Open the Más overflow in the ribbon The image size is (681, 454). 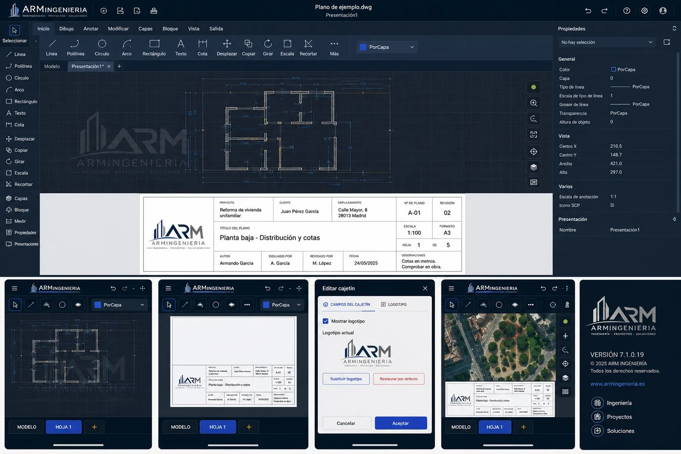coord(334,47)
